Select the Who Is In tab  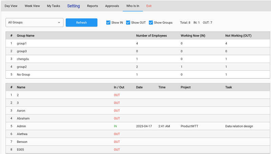point(133,6)
